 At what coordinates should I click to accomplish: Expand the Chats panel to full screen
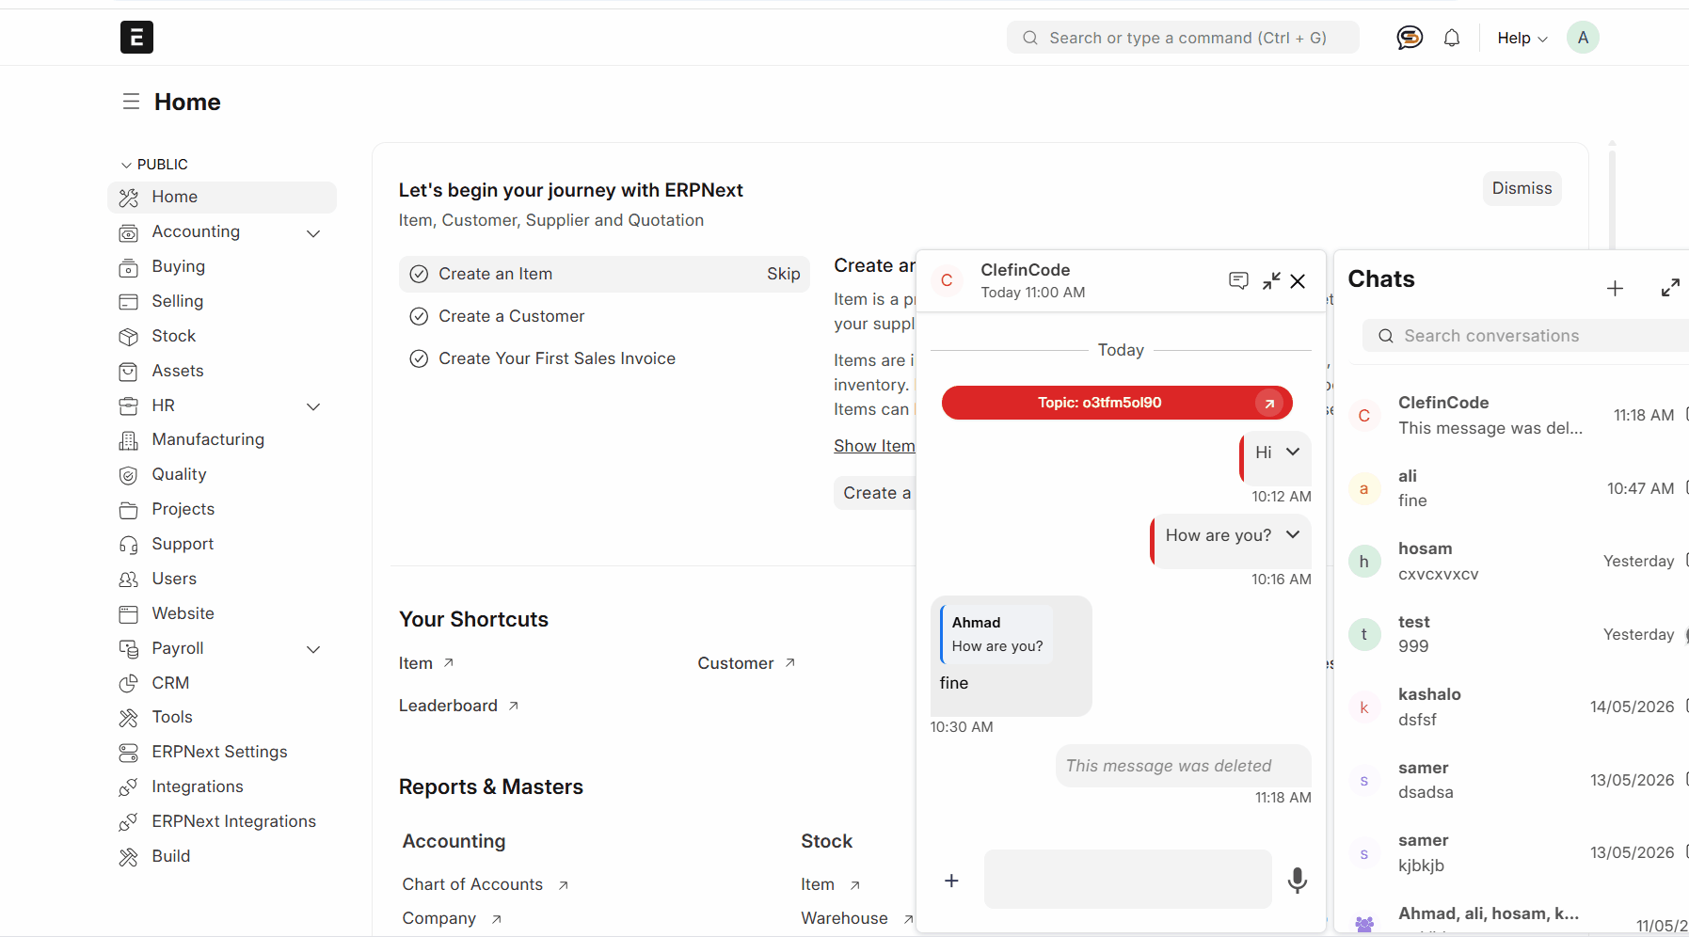[x=1670, y=288]
